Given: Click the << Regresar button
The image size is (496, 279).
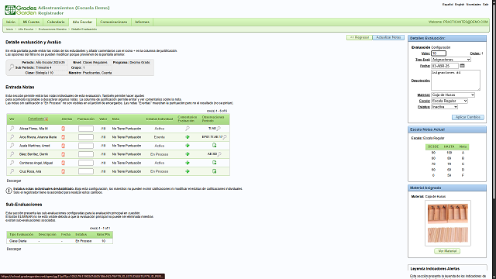Looking at the screenshot, I should point(360,37).
